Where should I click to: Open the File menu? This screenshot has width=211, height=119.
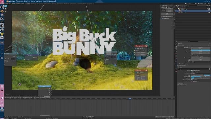click(x=7, y=4)
